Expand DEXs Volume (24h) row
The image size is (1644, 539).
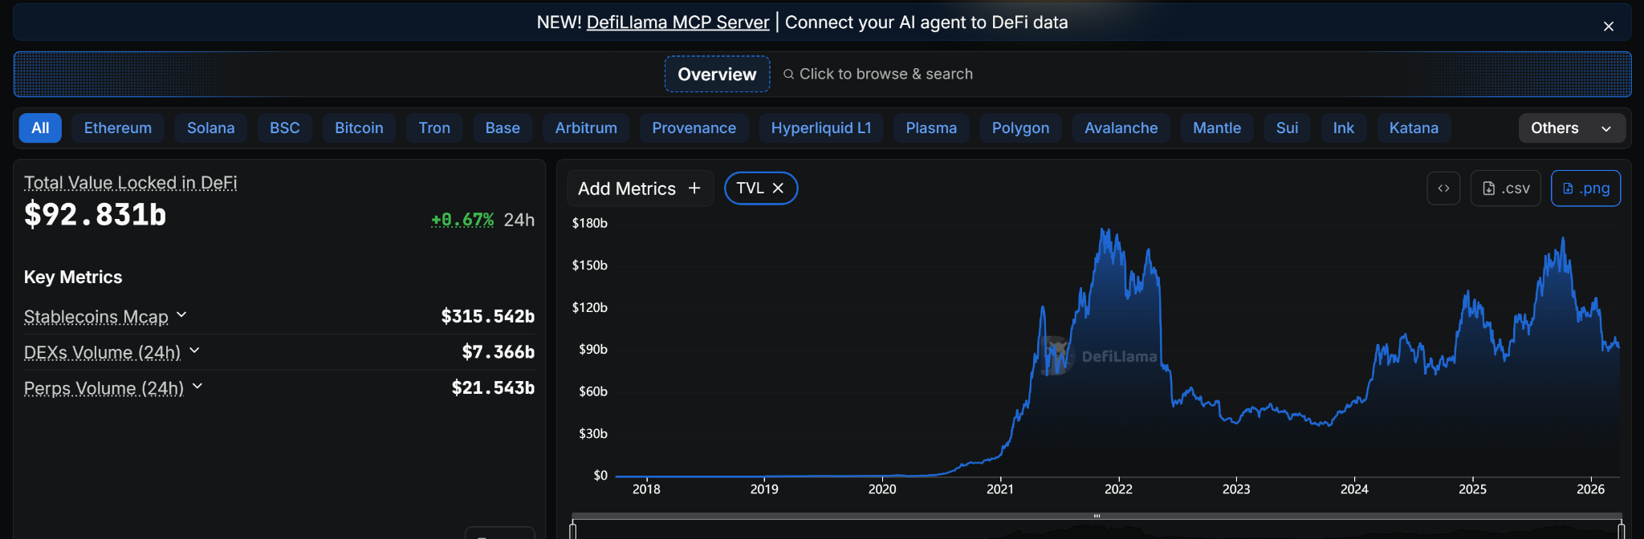[194, 351]
